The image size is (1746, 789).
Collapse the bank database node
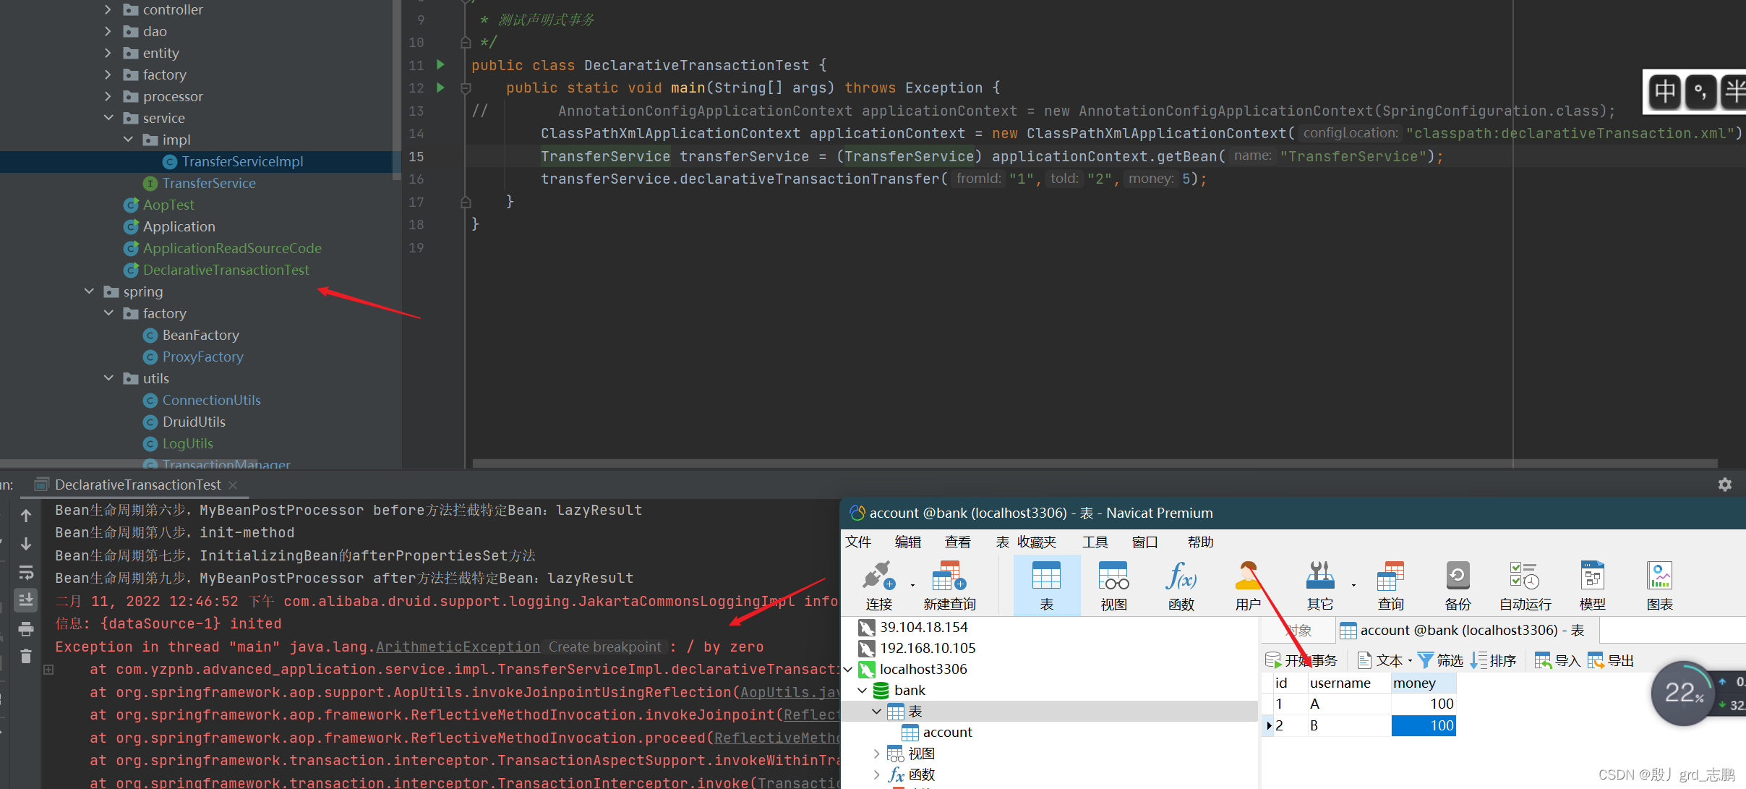(863, 691)
